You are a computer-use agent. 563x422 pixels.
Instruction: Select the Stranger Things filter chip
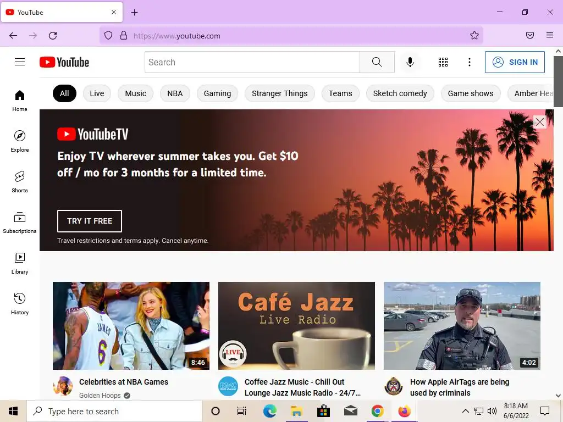point(280,93)
